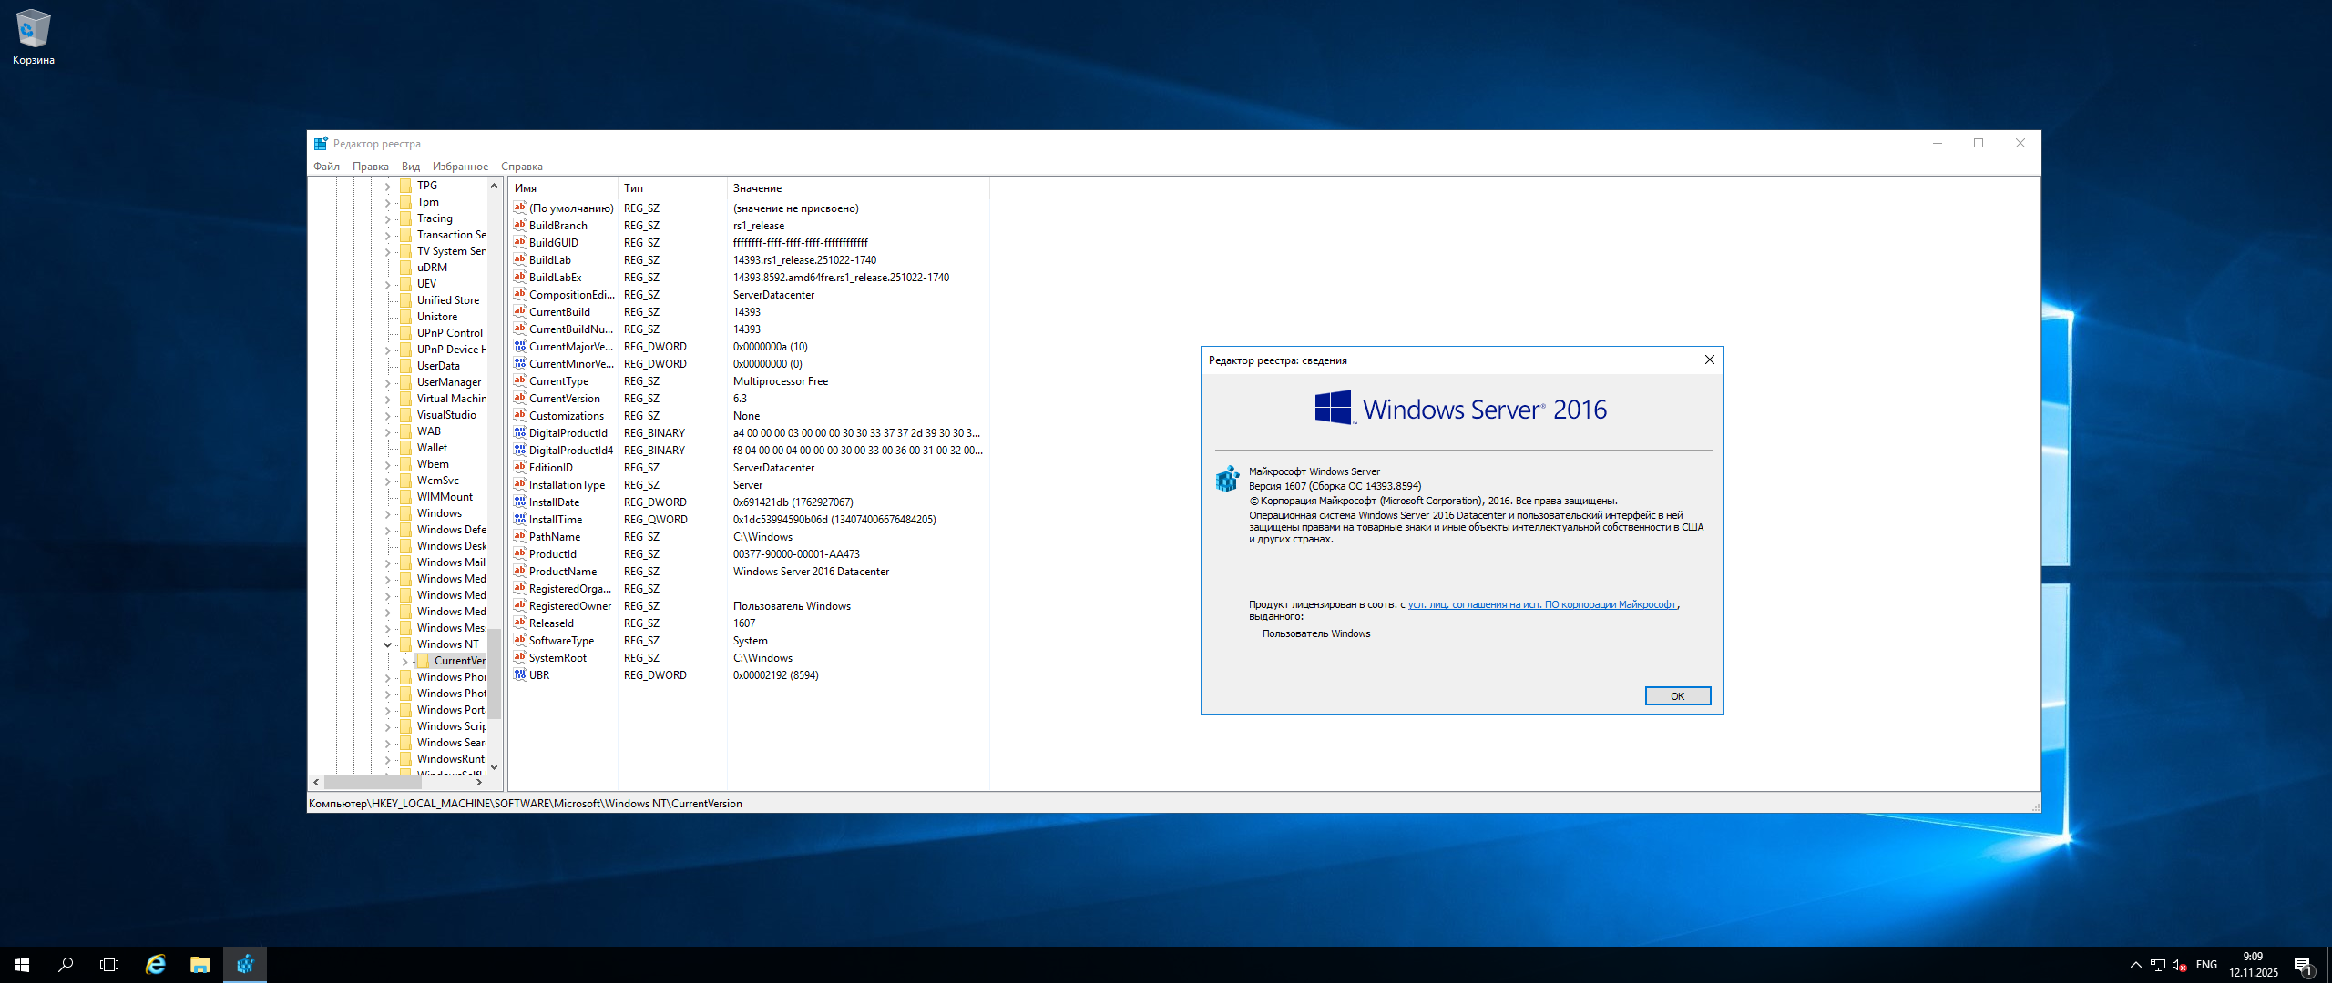Select the DigitalProductId binary icon
Viewport: 2332px width, 983px height.
(519, 433)
